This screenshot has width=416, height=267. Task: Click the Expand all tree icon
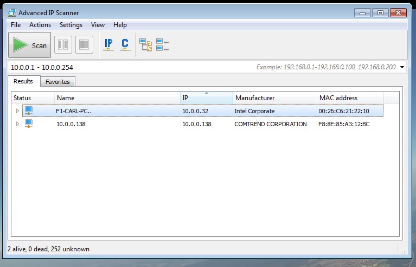pos(146,45)
